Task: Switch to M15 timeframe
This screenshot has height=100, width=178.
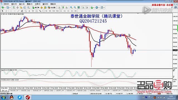Action: click(x=54, y=11)
